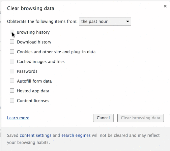Toggle the Passwords checkbox

(12, 71)
